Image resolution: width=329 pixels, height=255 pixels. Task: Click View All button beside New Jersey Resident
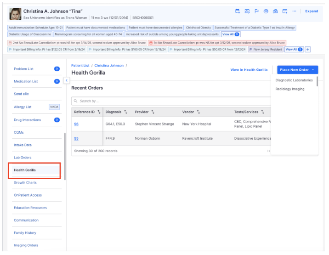(294, 49)
